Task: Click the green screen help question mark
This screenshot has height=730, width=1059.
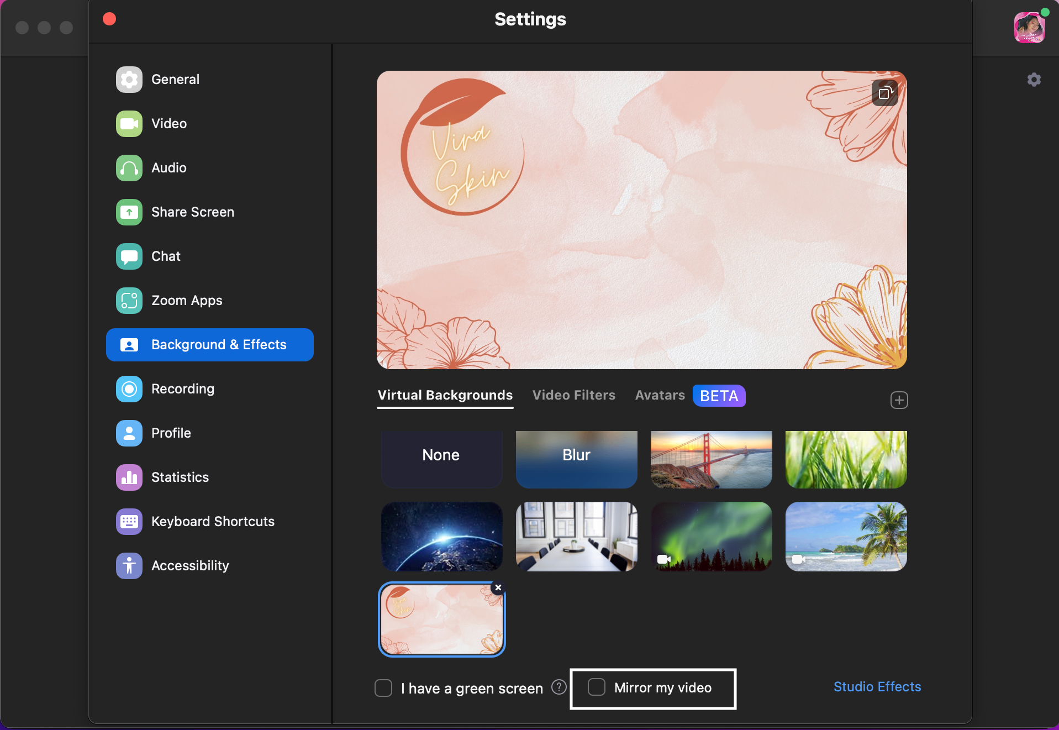Action: pyautogui.click(x=559, y=687)
